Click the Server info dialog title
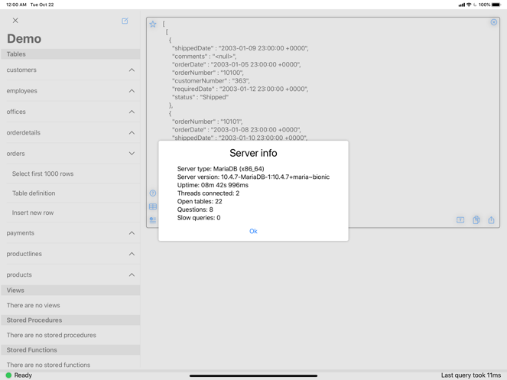Viewport: 507px width, 380px height. pos(253,153)
